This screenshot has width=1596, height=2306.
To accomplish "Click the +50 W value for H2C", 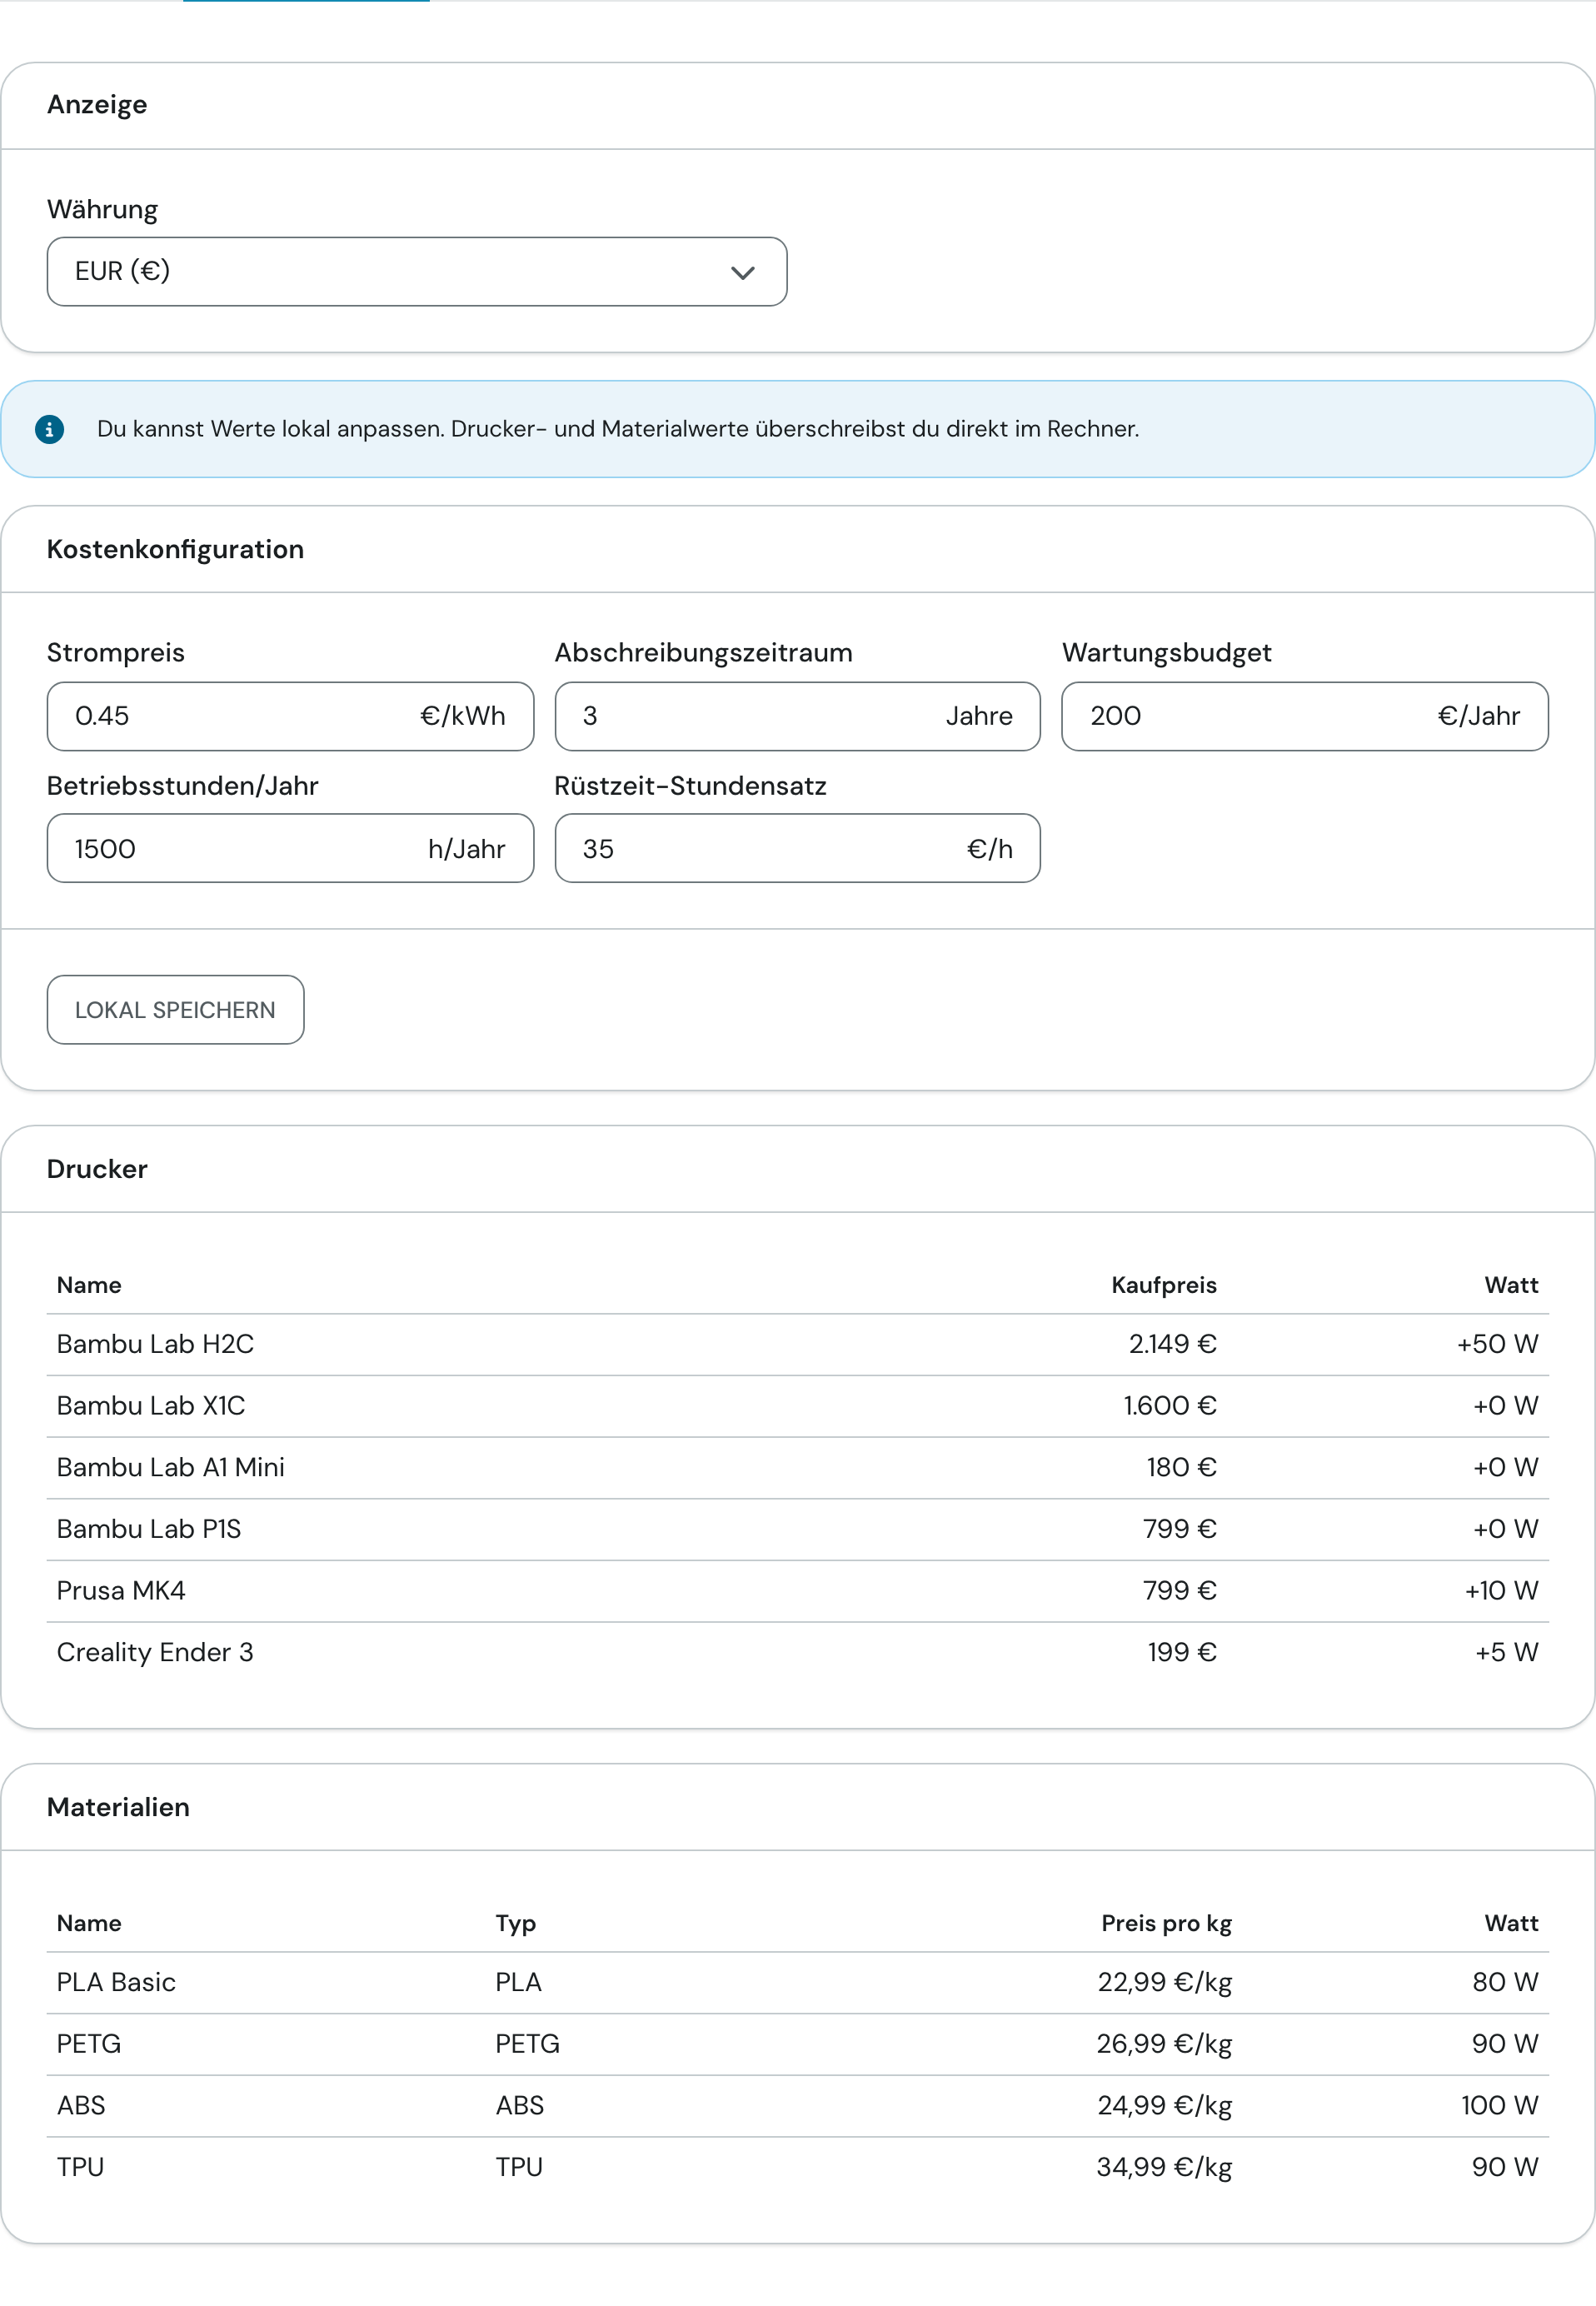I will [x=1497, y=1344].
